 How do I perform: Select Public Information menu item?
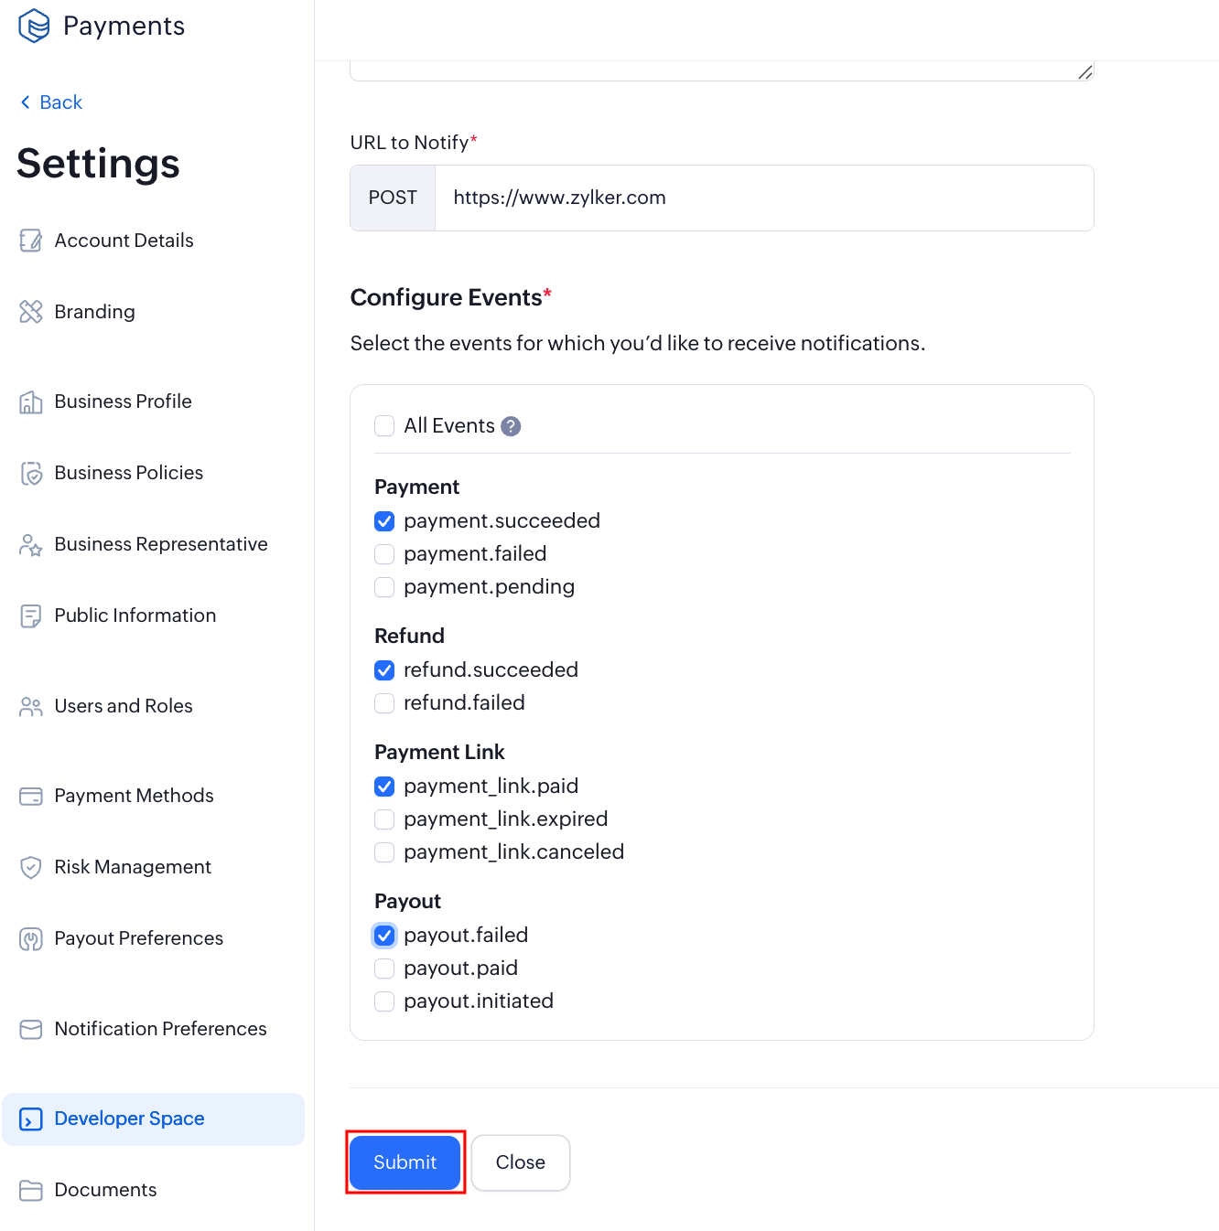[135, 615]
